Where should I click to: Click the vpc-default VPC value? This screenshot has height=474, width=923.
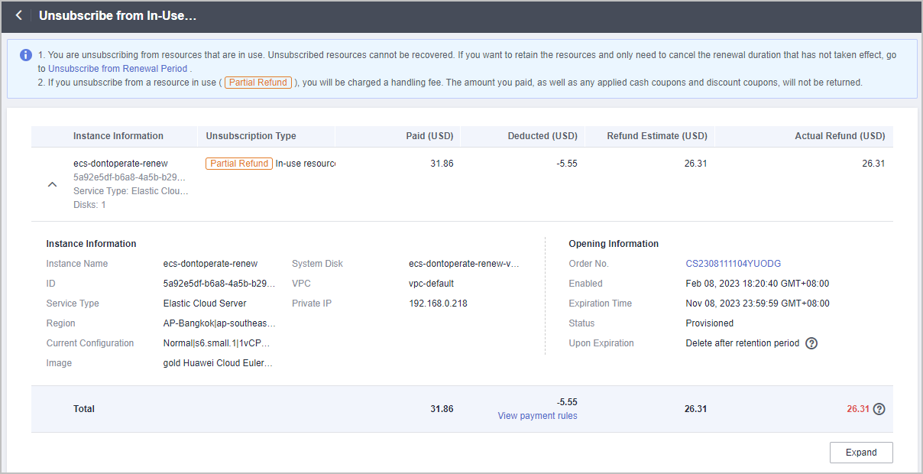click(x=431, y=284)
